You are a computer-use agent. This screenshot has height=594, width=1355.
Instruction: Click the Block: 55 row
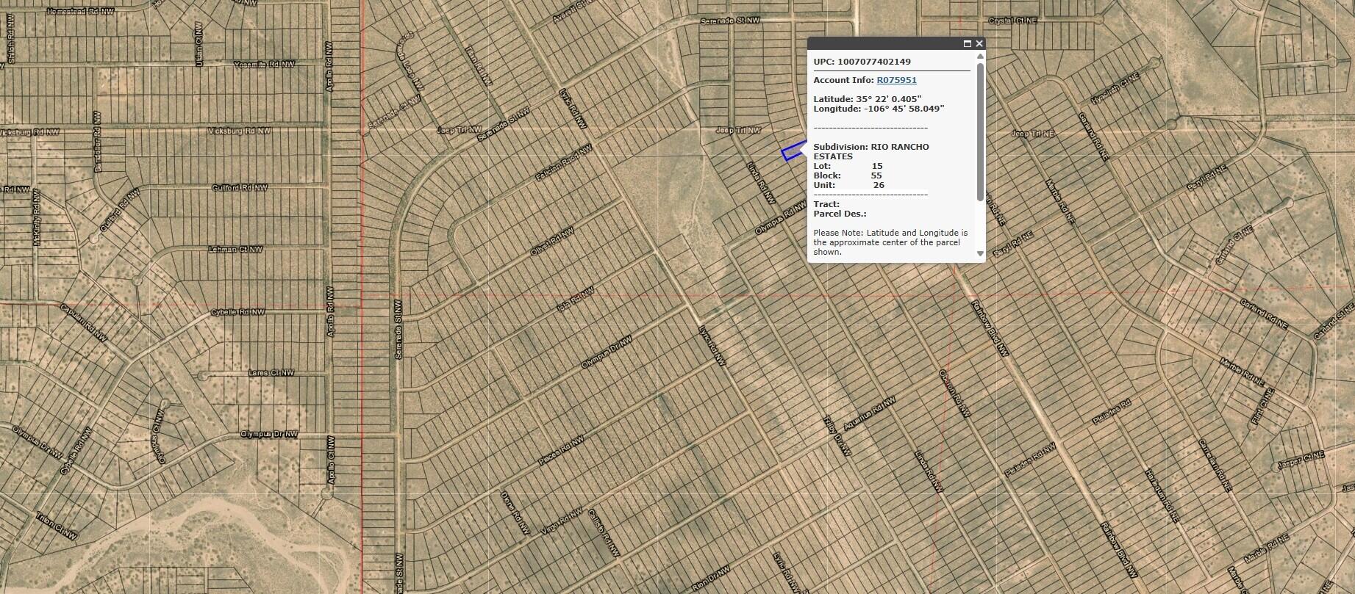pos(848,175)
